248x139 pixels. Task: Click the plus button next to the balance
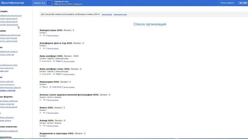(49, 3)
